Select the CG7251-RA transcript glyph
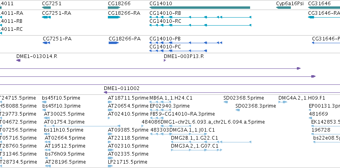Image resolution: width=340 pixels, height=168 pixels. (x=46, y=17)
